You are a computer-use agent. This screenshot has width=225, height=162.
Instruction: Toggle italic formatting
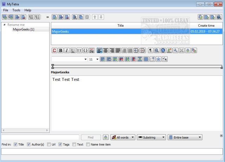coord(67,50)
